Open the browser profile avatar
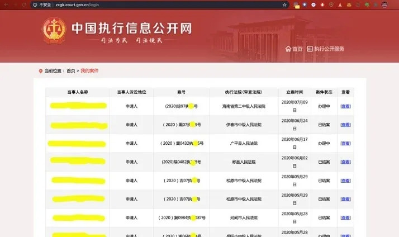Image resolution: width=399 pixels, height=237 pixels. 384,4
